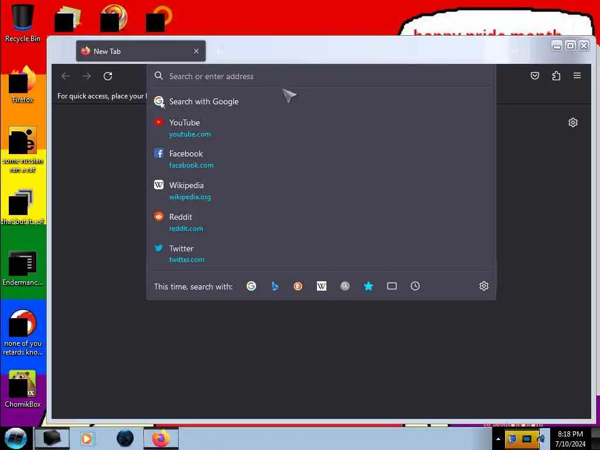Open the Firefox hamburger application menu
600x450 pixels.
(577, 76)
